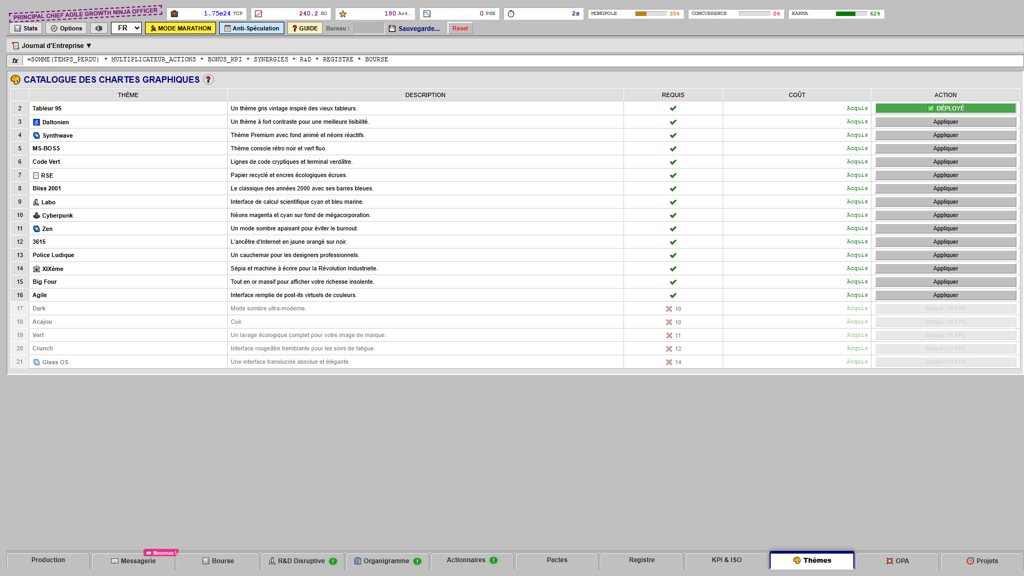The height and width of the screenshot is (576, 1024).
Task: Click the Glass OS theme icon
Action: tap(36, 362)
